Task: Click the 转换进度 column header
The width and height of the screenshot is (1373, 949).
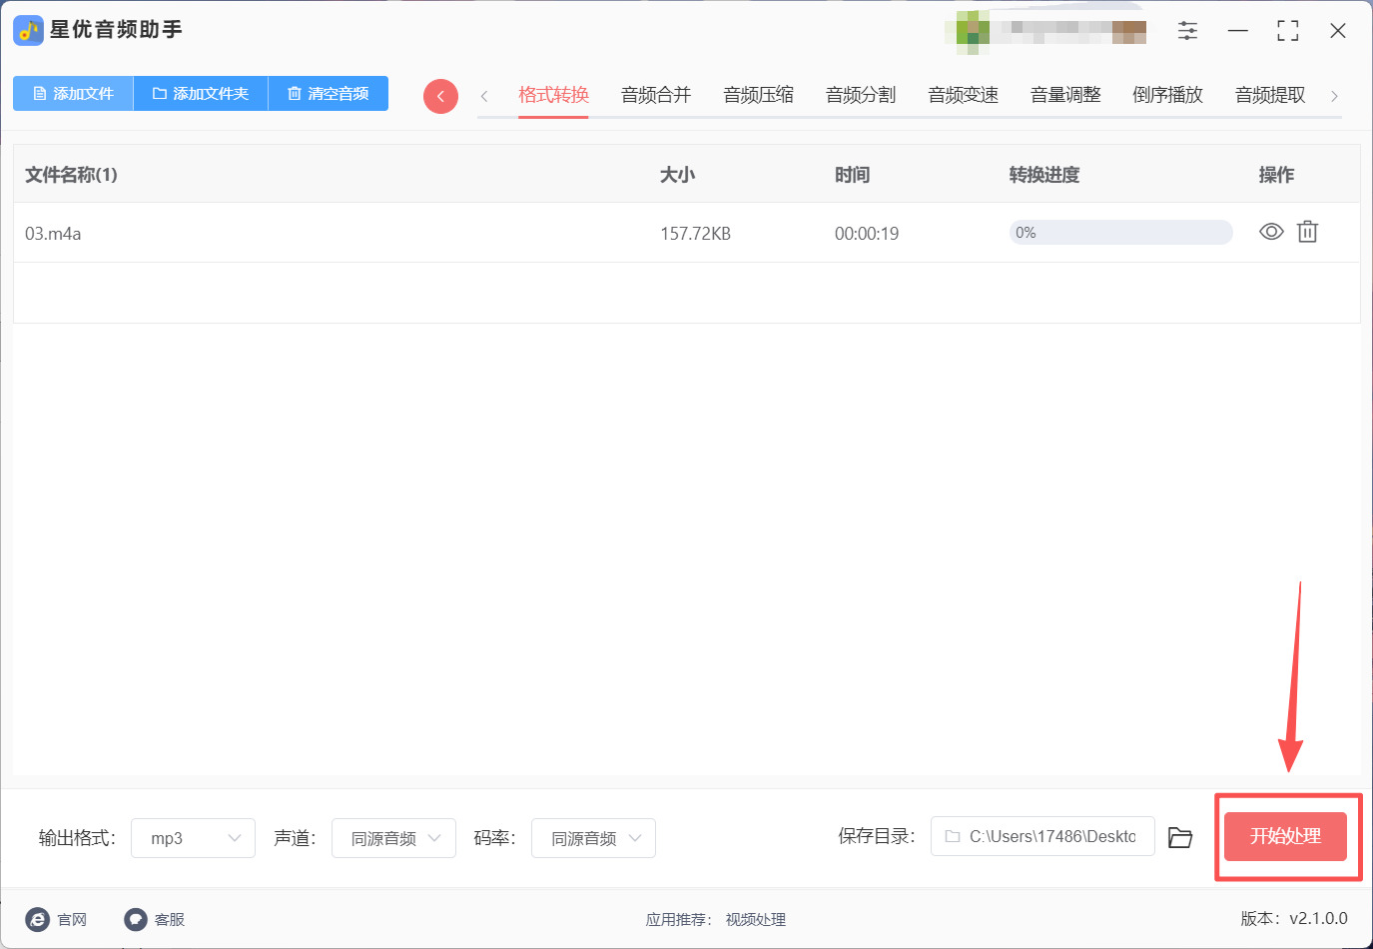Action: click(x=1044, y=175)
